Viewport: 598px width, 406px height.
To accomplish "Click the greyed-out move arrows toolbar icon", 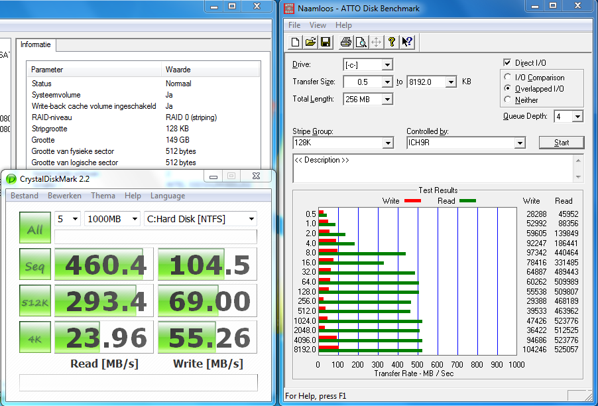I will point(376,42).
